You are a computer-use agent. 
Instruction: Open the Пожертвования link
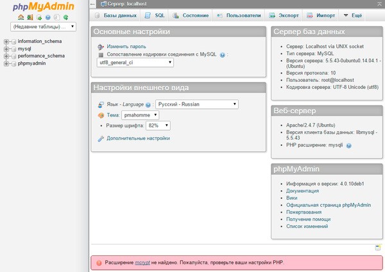pyautogui.click(x=304, y=212)
